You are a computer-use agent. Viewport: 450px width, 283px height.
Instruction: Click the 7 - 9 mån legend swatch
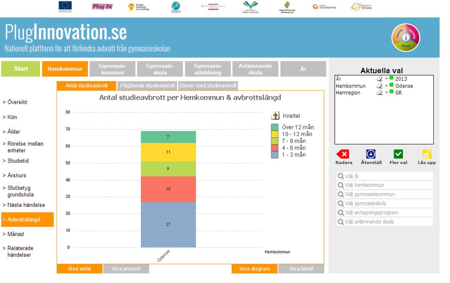[x=275, y=141]
